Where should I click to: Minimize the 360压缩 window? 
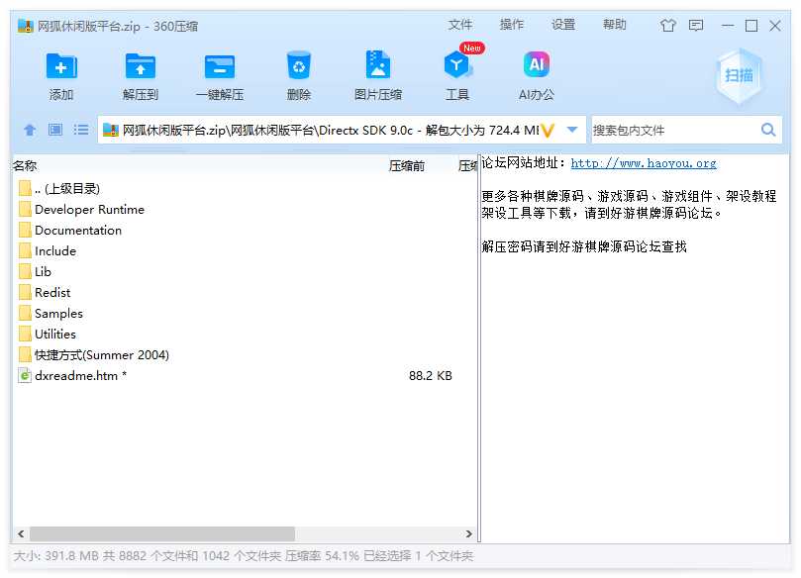tap(728, 25)
